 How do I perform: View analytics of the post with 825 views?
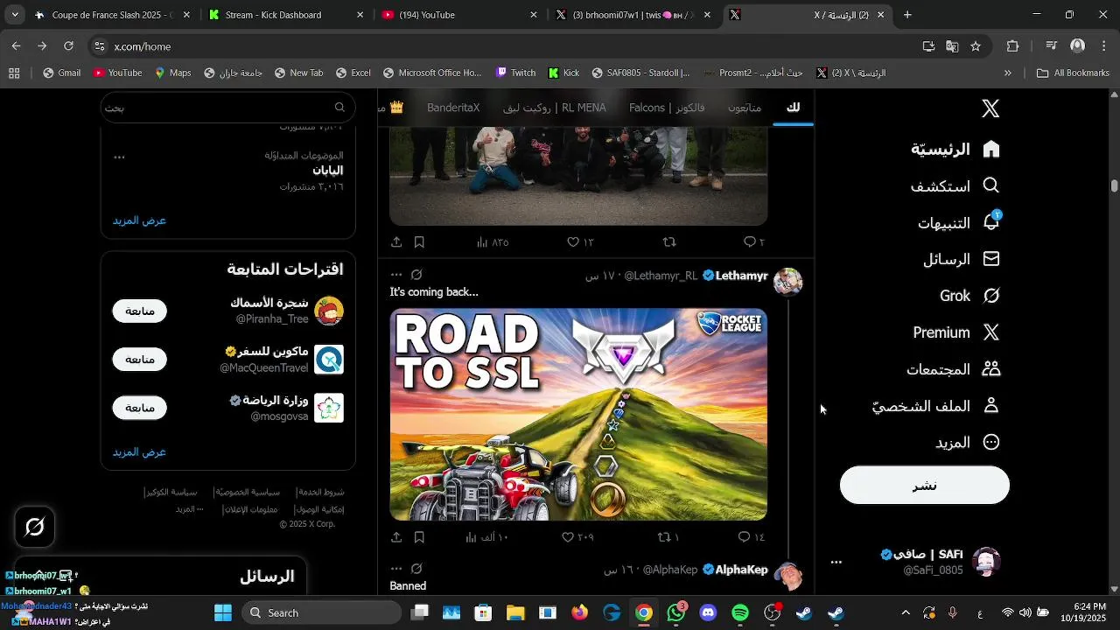493,242
